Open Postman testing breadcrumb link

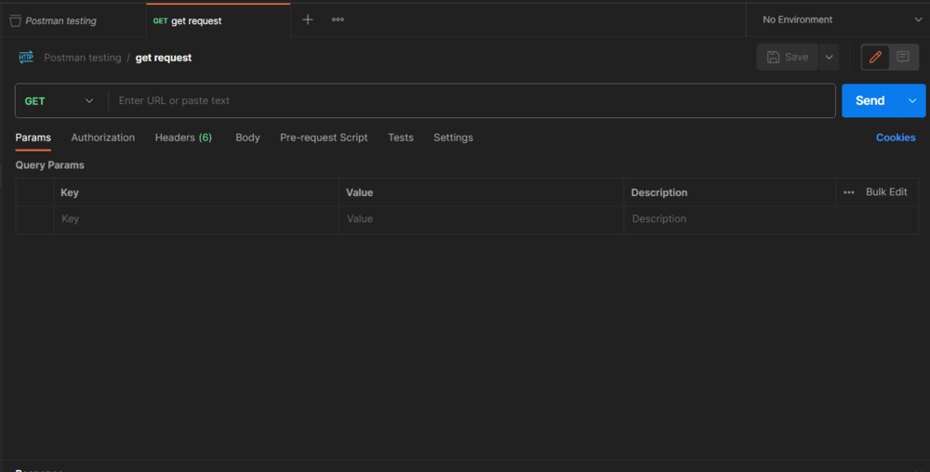pyautogui.click(x=83, y=58)
